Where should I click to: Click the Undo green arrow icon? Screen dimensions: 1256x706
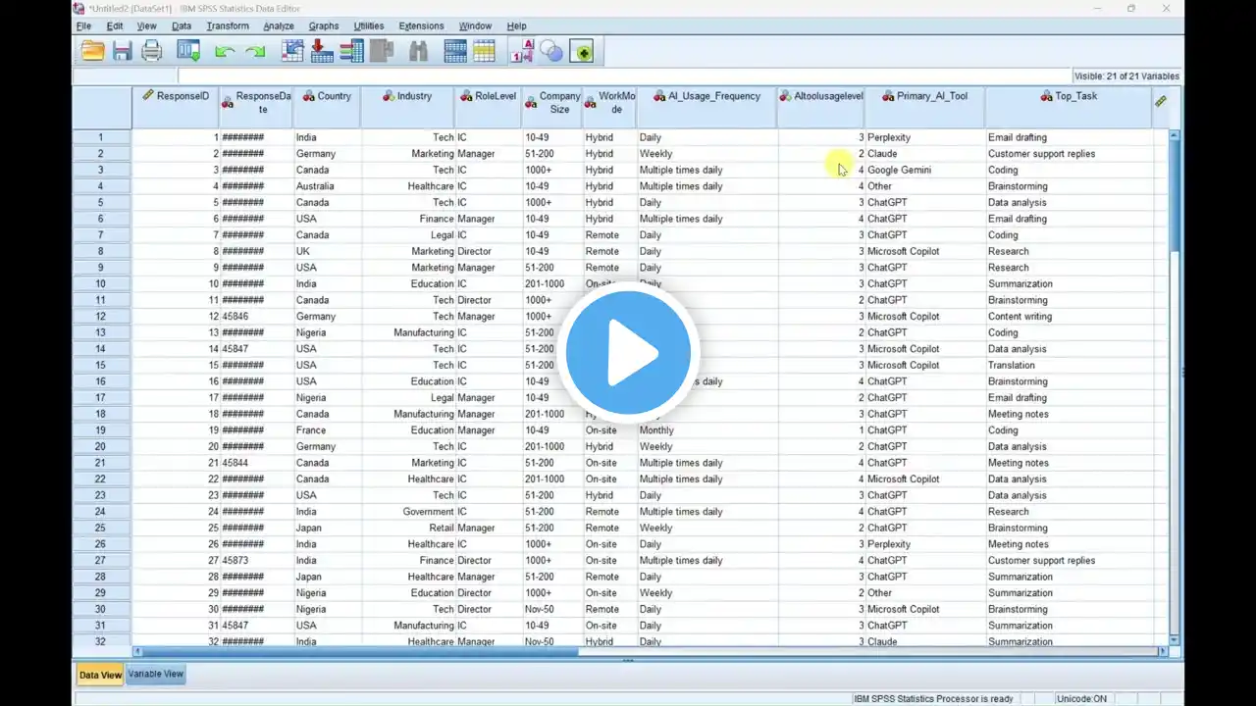225,51
